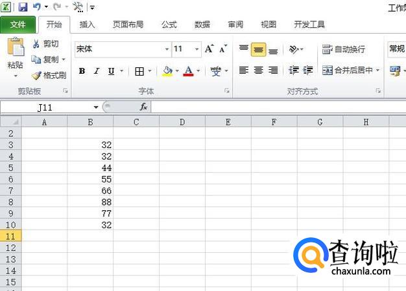
Task: Expand the border options arrow
Action: pyautogui.click(x=150, y=70)
